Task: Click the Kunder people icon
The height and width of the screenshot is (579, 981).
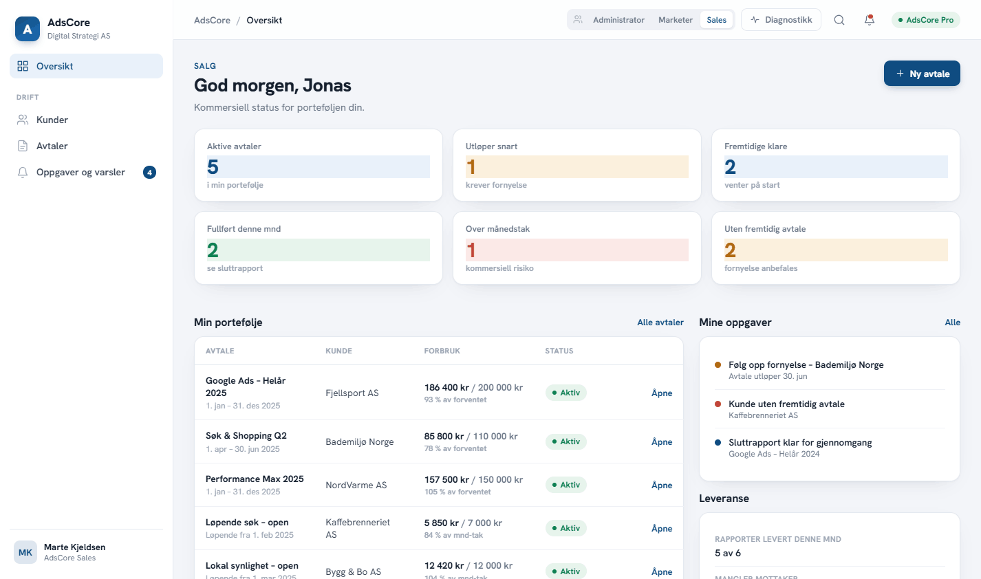Action: click(x=23, y=120)
